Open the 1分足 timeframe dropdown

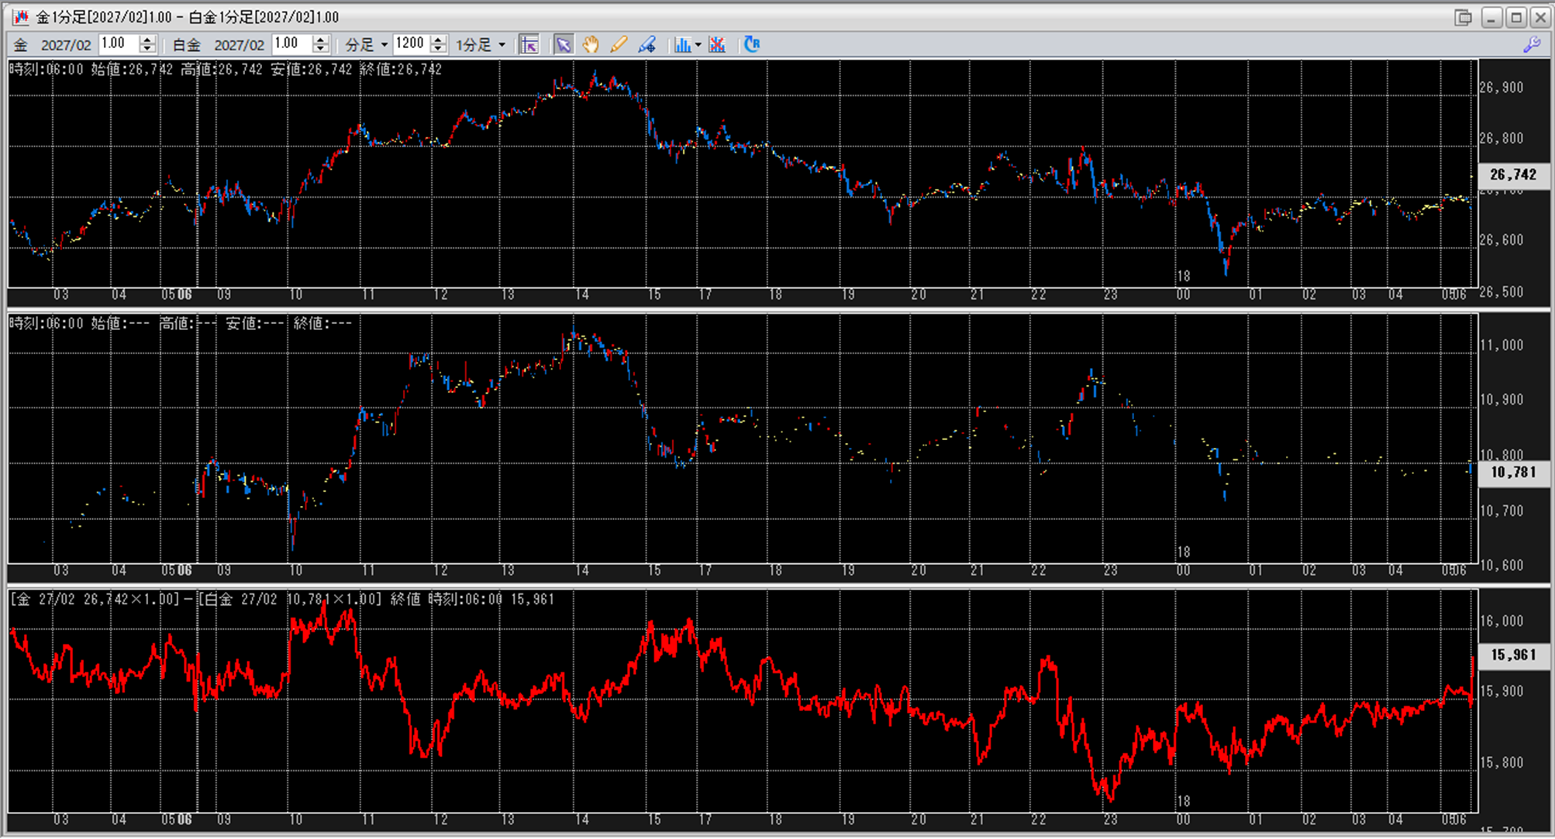pyautogui.click(x=502, y=45)
